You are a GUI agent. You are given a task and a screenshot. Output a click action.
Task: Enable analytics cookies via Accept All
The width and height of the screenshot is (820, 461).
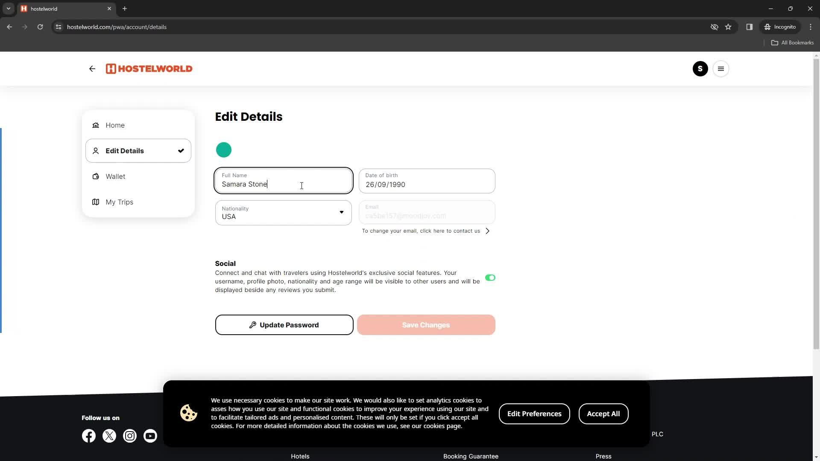603,414
